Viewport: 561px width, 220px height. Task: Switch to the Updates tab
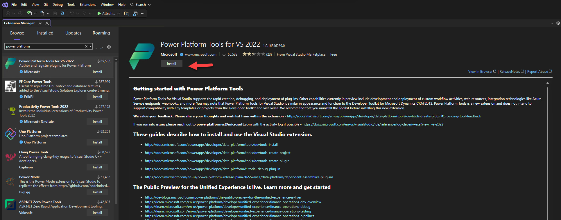click(73, 33)
